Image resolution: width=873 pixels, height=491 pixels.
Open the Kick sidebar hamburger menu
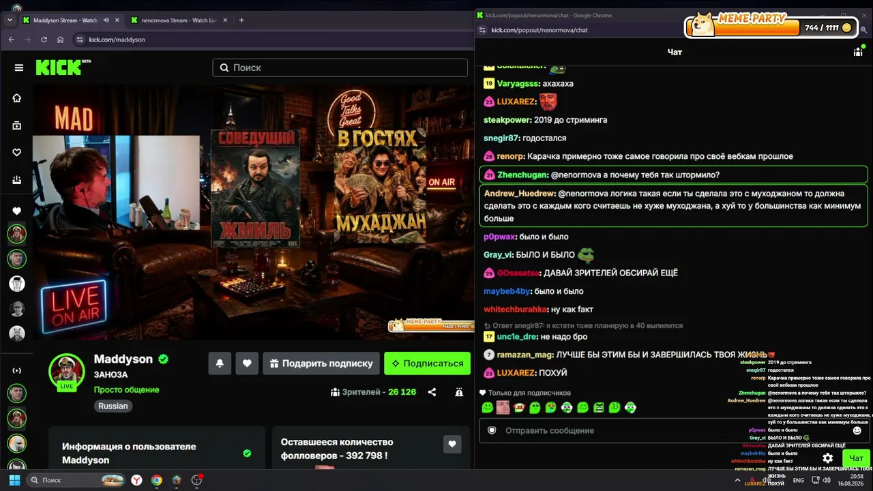(x=19, y=68)
